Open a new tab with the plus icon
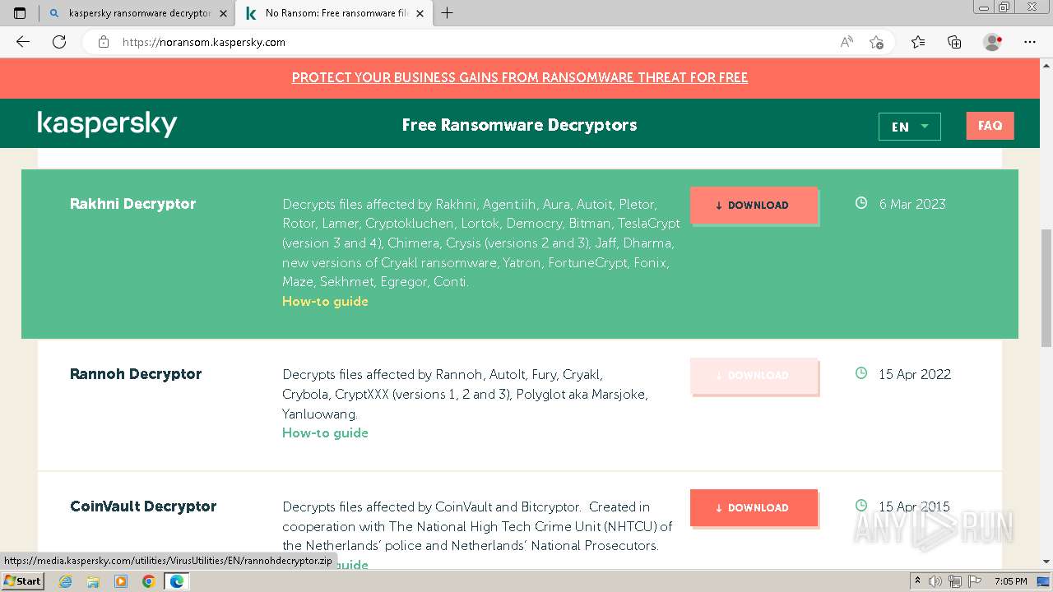The height and width of the screenshot is (592, 1053). (x=448, y=13)
